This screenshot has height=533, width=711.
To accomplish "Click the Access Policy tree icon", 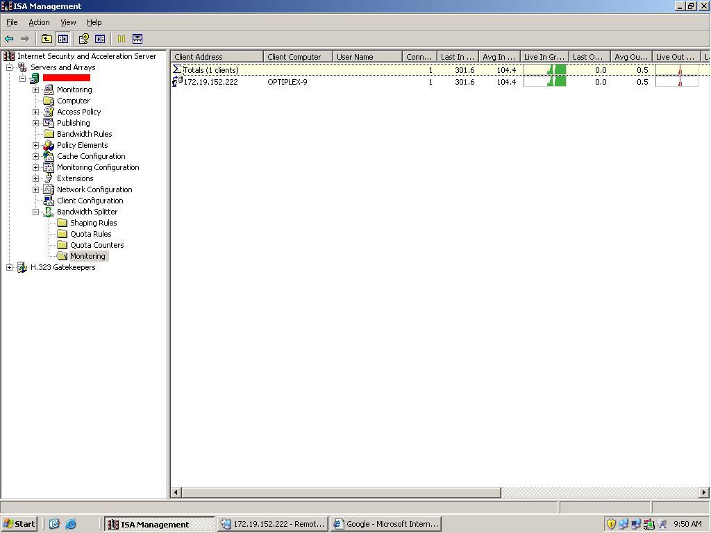I will click(x=49, y=112).
